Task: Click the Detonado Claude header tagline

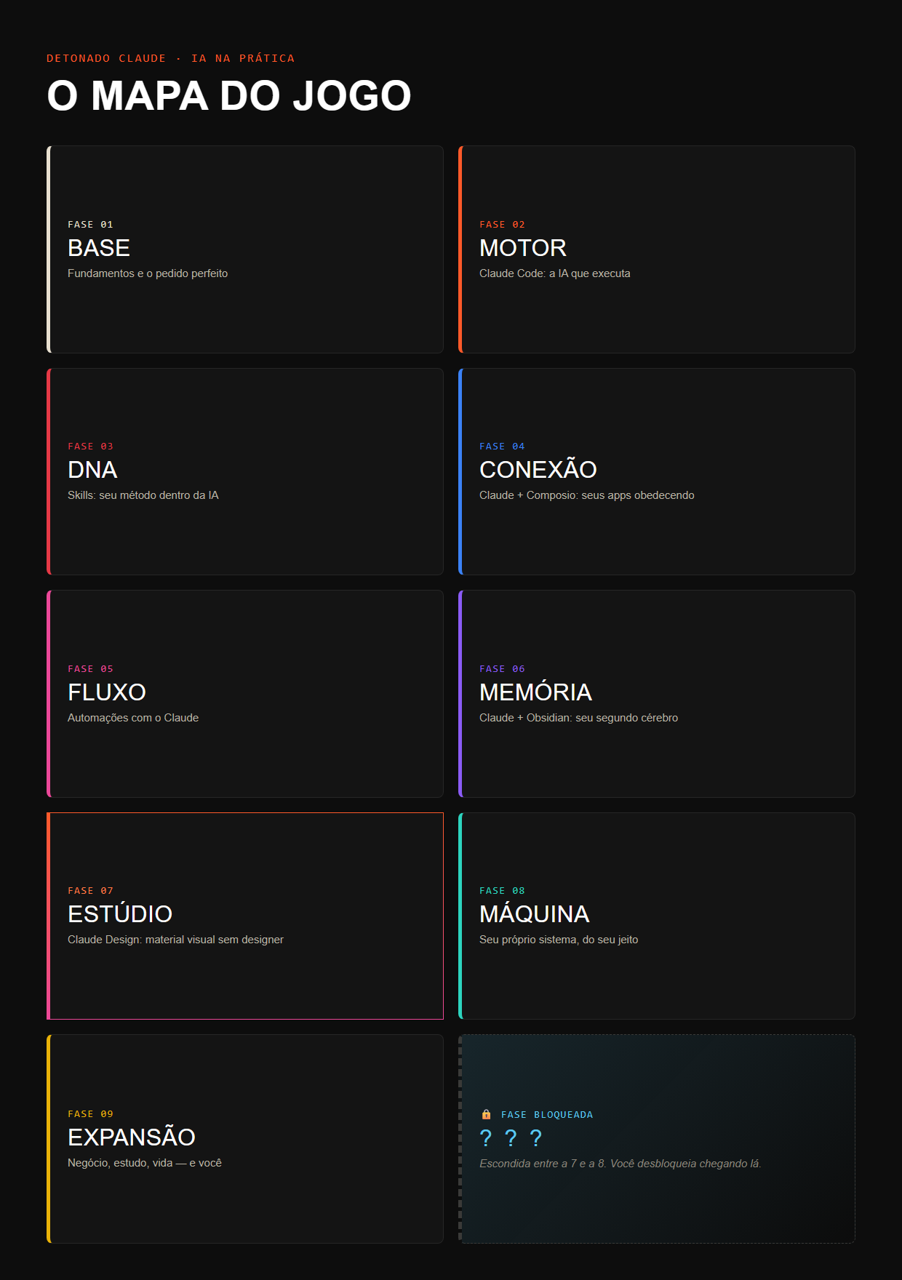Action: [170, 58]
